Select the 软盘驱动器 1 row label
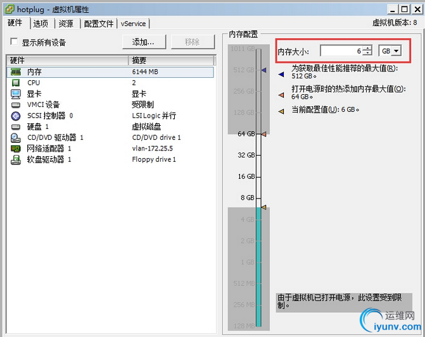This screenshot has height=337, width=425. pos(49,159)
